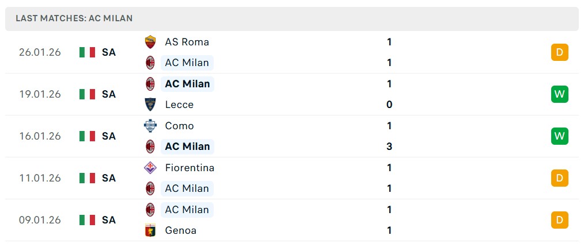This screenshot has height=247, width=584.
Task: Click the AS Roma club crest
Action: 150,42
